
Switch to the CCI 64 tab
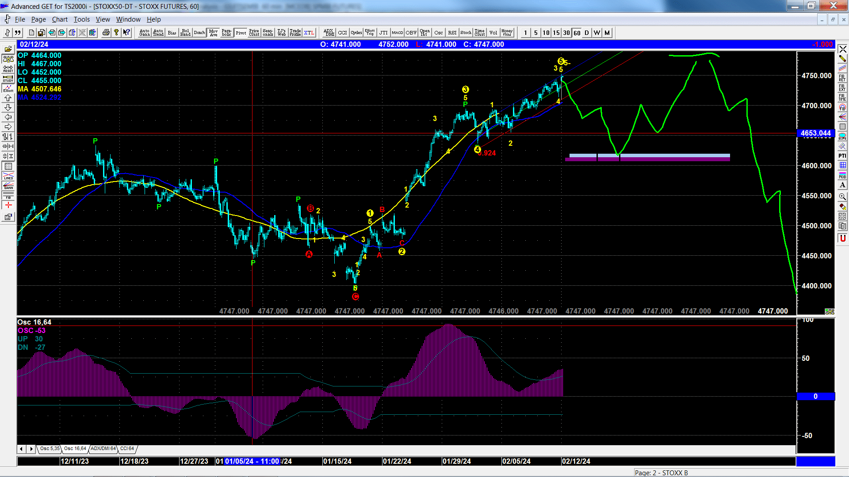point(127,448)
